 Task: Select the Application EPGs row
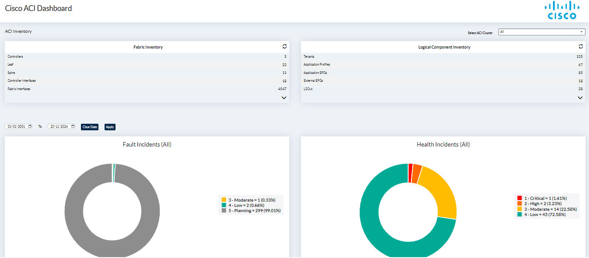coord(443,73)
